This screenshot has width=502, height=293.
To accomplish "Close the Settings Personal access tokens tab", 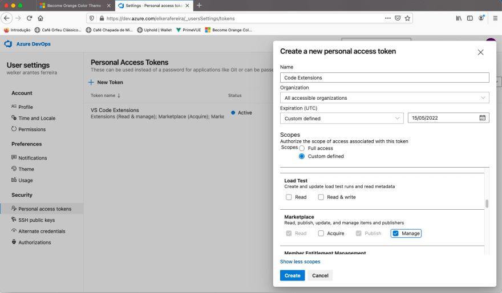I will (x=187, y=6).
